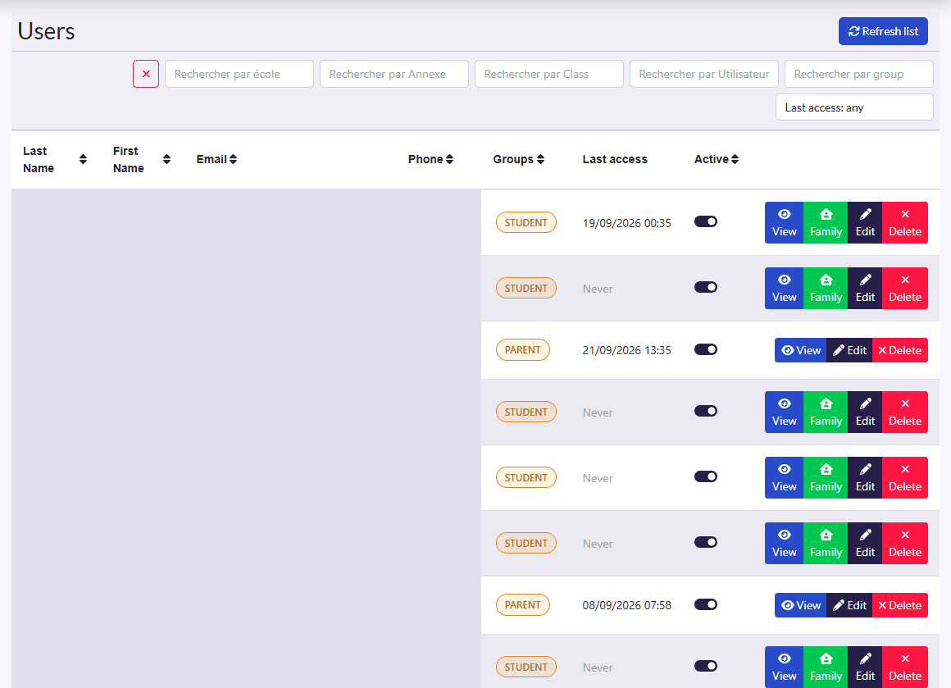Open Family for the 19/09/2026 00:35 user
Screen dimensions: 951x688
point(826,223)
